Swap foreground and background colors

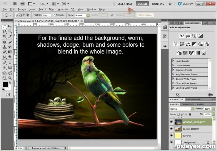(10, 83)
